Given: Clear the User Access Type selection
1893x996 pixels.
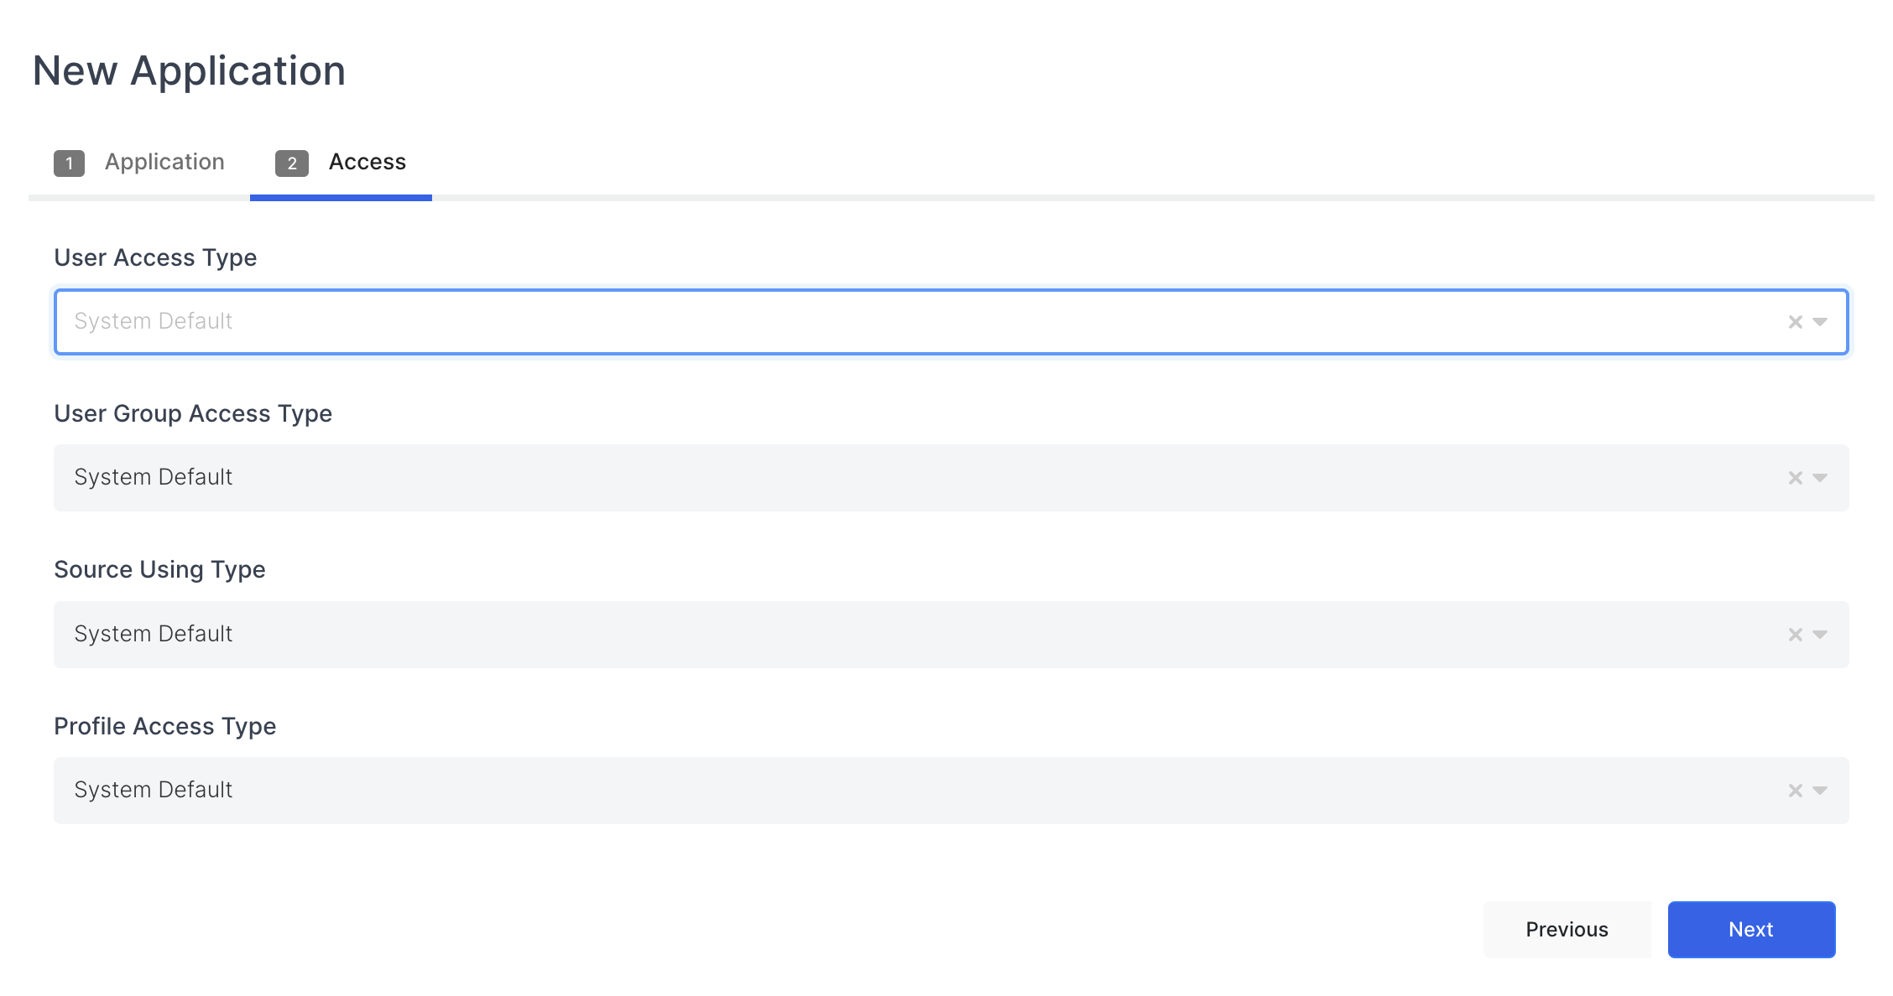Looking at the screenshot, I should click(x=1795, y=322).
